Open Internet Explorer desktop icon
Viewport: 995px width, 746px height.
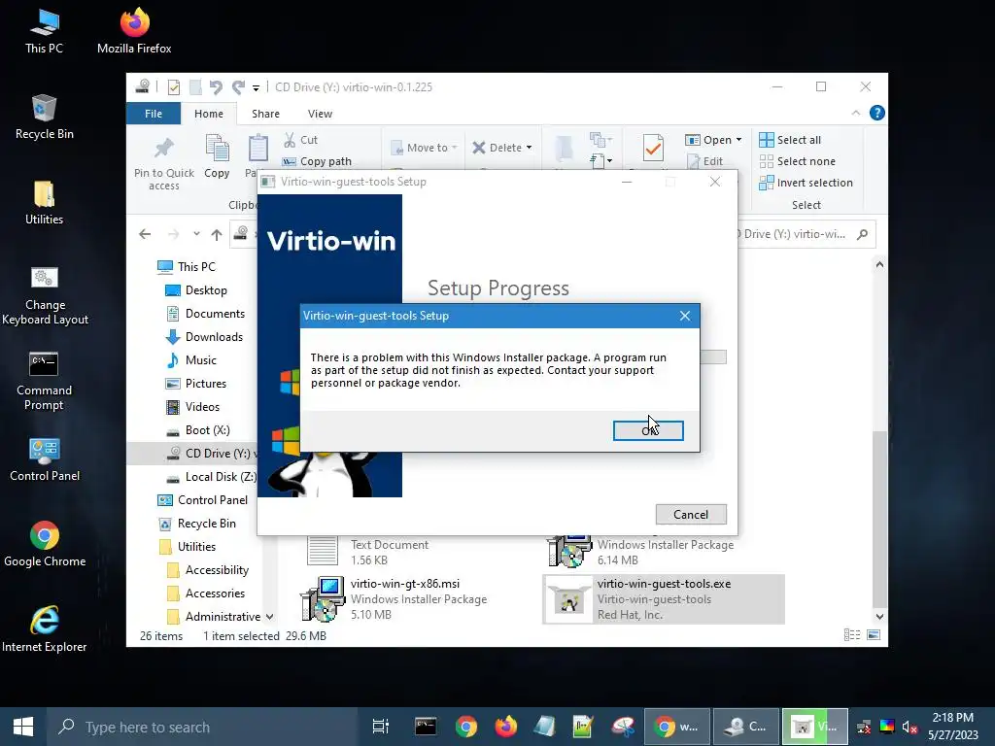click(x=45, y=629)
